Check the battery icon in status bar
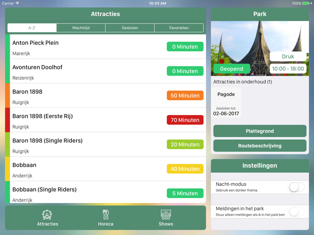 coord(306,3)
